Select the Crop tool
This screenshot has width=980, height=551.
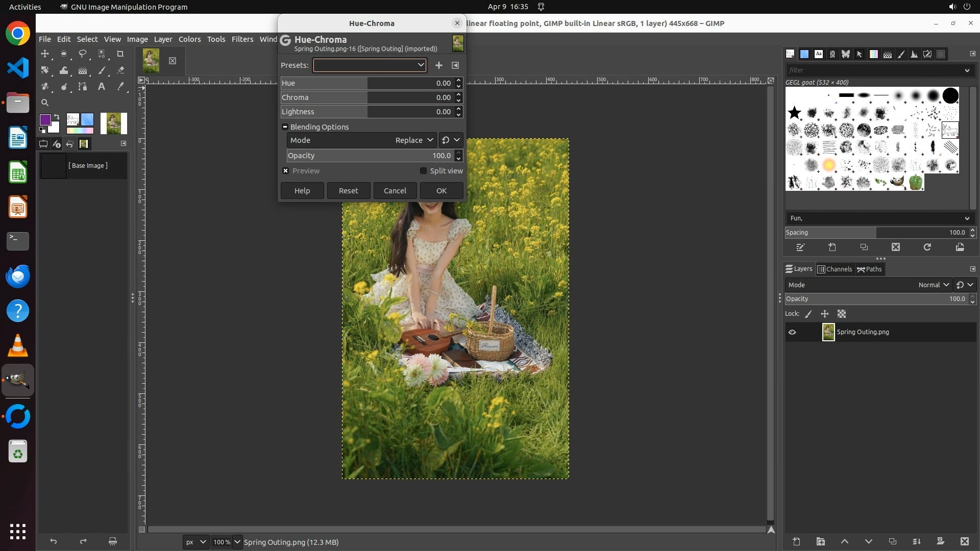pos(120,54)
